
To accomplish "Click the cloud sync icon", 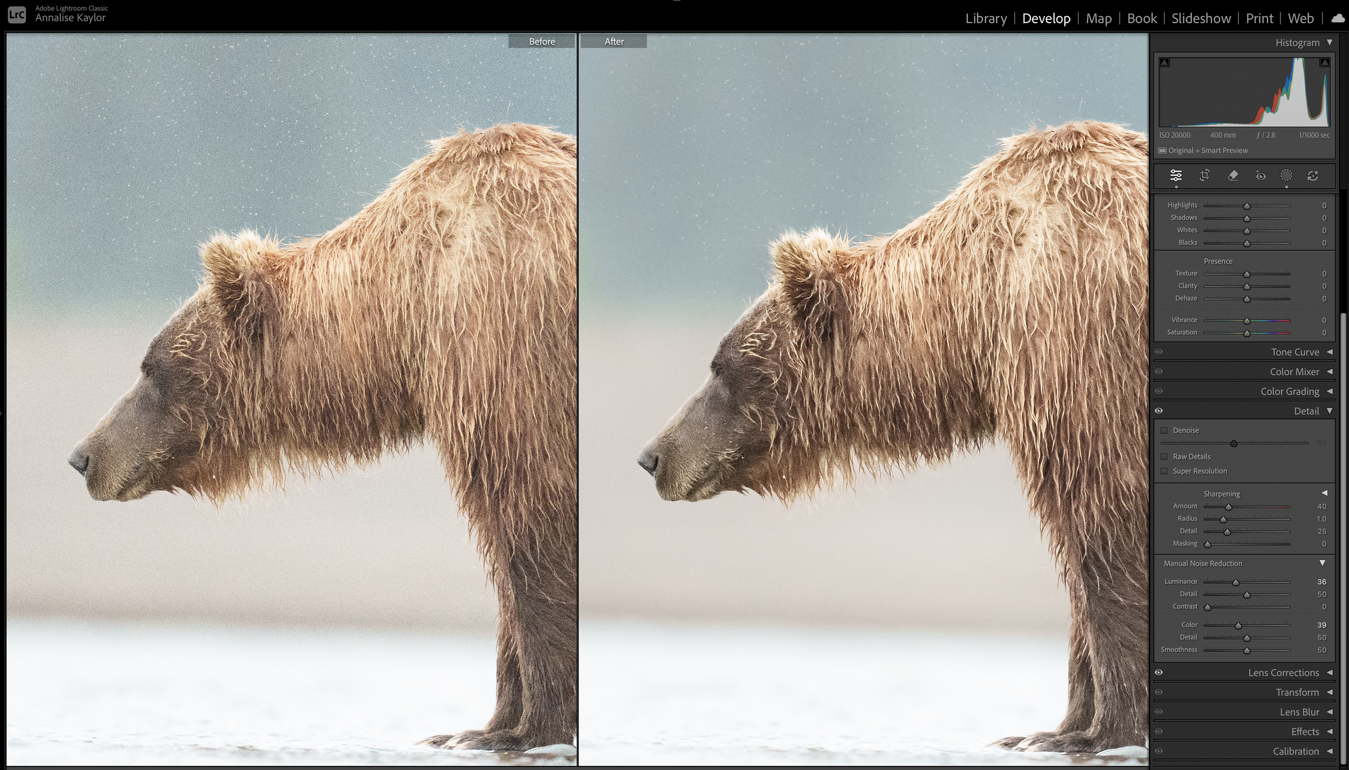I will coord(1339,18).
